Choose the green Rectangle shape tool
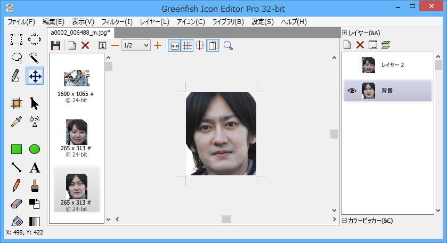This screenshot has width=447, height=243. 17,149
